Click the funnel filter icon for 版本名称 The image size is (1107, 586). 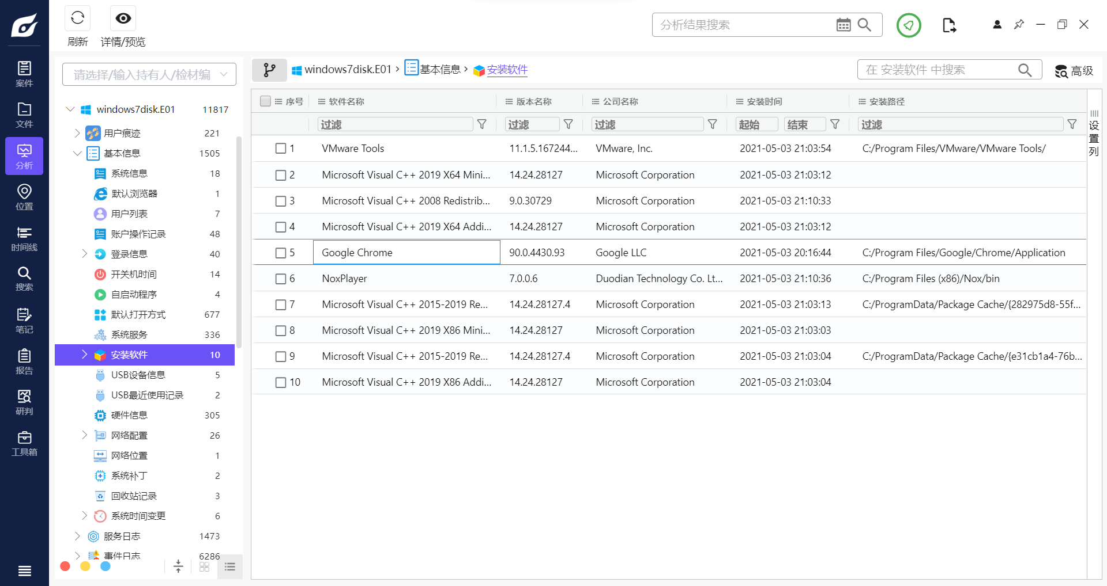coord(568,124)
